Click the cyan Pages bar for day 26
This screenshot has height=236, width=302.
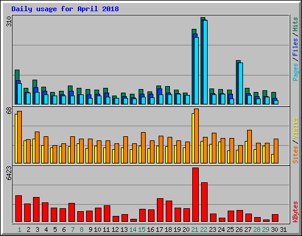coord(241,83)
